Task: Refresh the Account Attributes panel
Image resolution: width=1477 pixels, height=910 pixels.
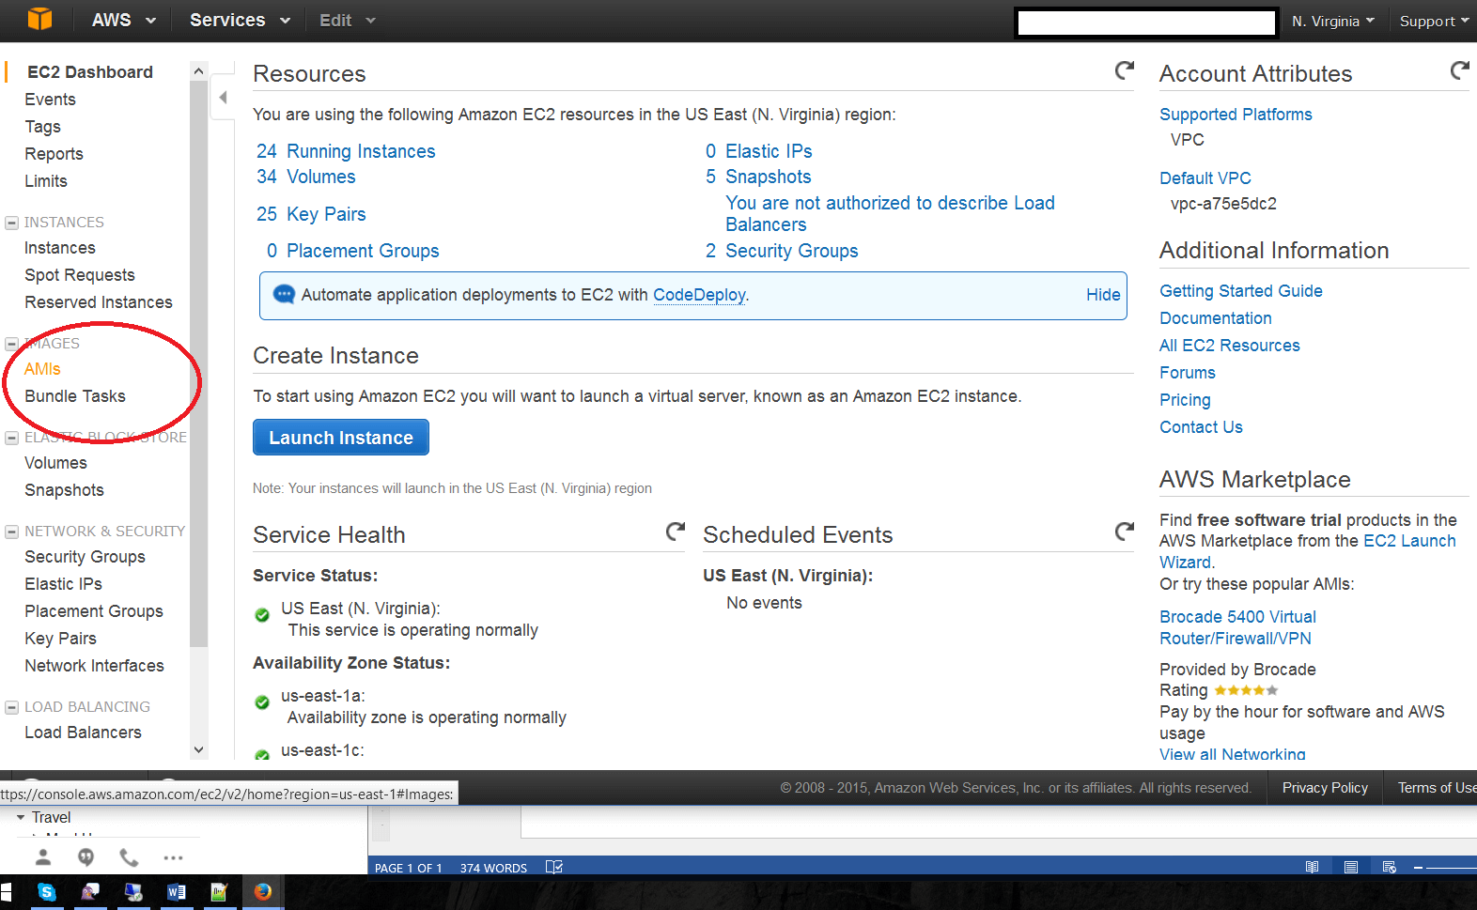Action: click(x=1459, y=70)
